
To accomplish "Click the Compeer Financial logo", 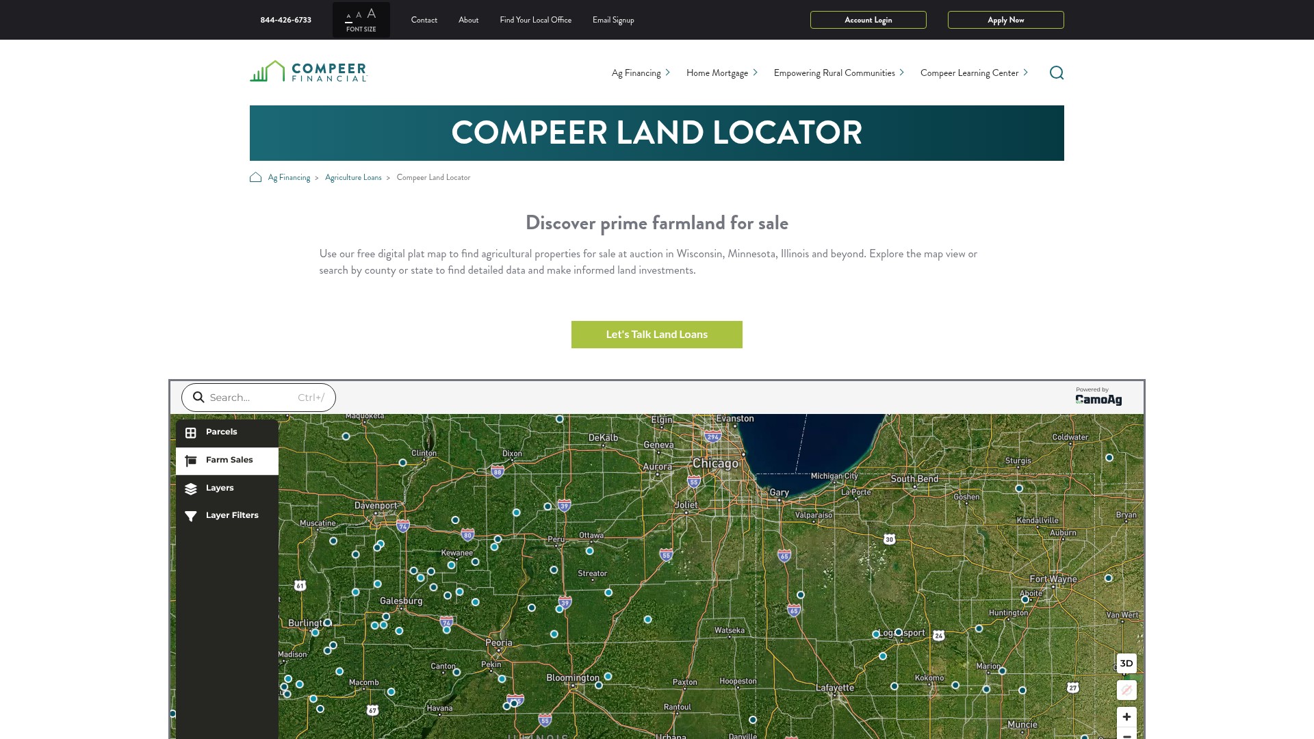I will pyautogui.click(x=308, y=71).
